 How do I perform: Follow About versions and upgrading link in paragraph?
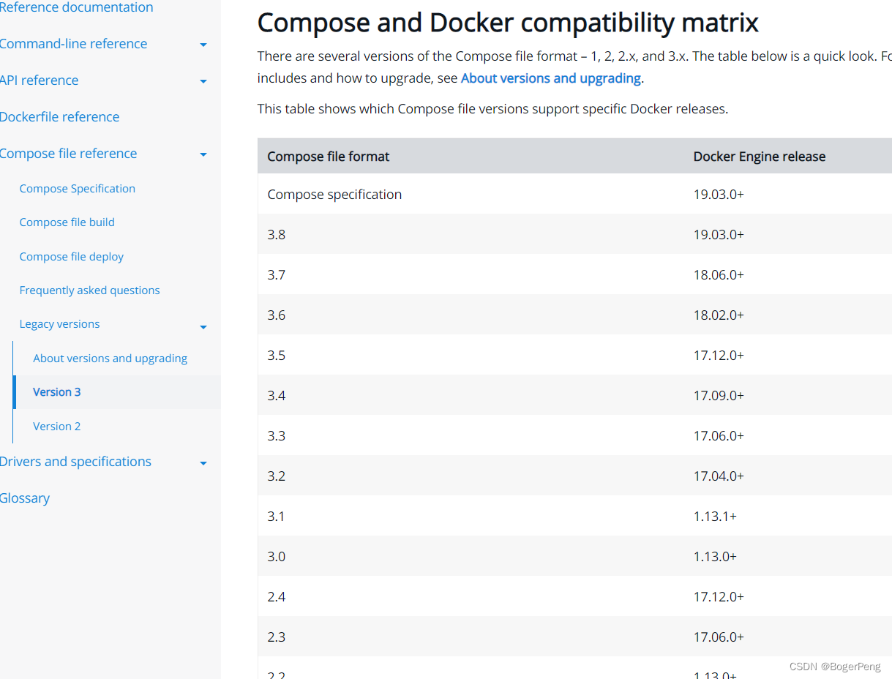click(550, 78)
